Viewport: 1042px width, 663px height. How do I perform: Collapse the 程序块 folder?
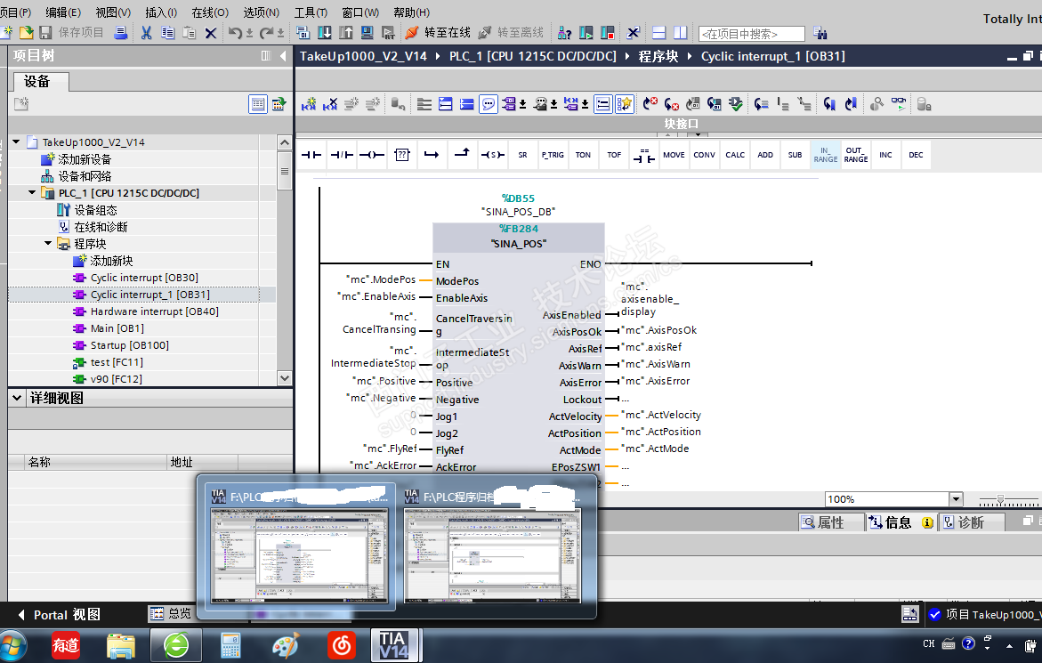pyautogui.click(x=48, y=243)
